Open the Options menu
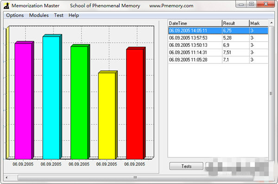 click(x=15, y=15)
